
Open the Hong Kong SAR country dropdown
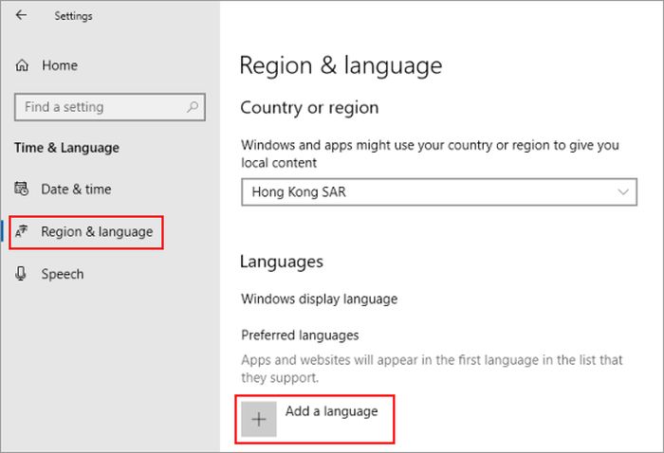coord(438,191)
